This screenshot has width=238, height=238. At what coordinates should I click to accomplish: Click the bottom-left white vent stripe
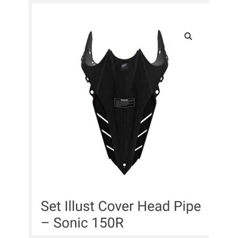pos(110,148)
